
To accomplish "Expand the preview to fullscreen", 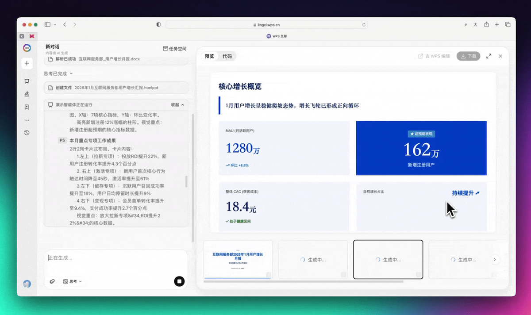I will pyautogui.click(x=489, y=56).
